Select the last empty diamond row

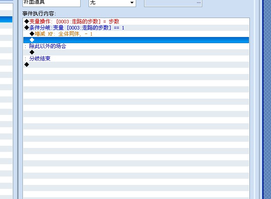[136, 65]
